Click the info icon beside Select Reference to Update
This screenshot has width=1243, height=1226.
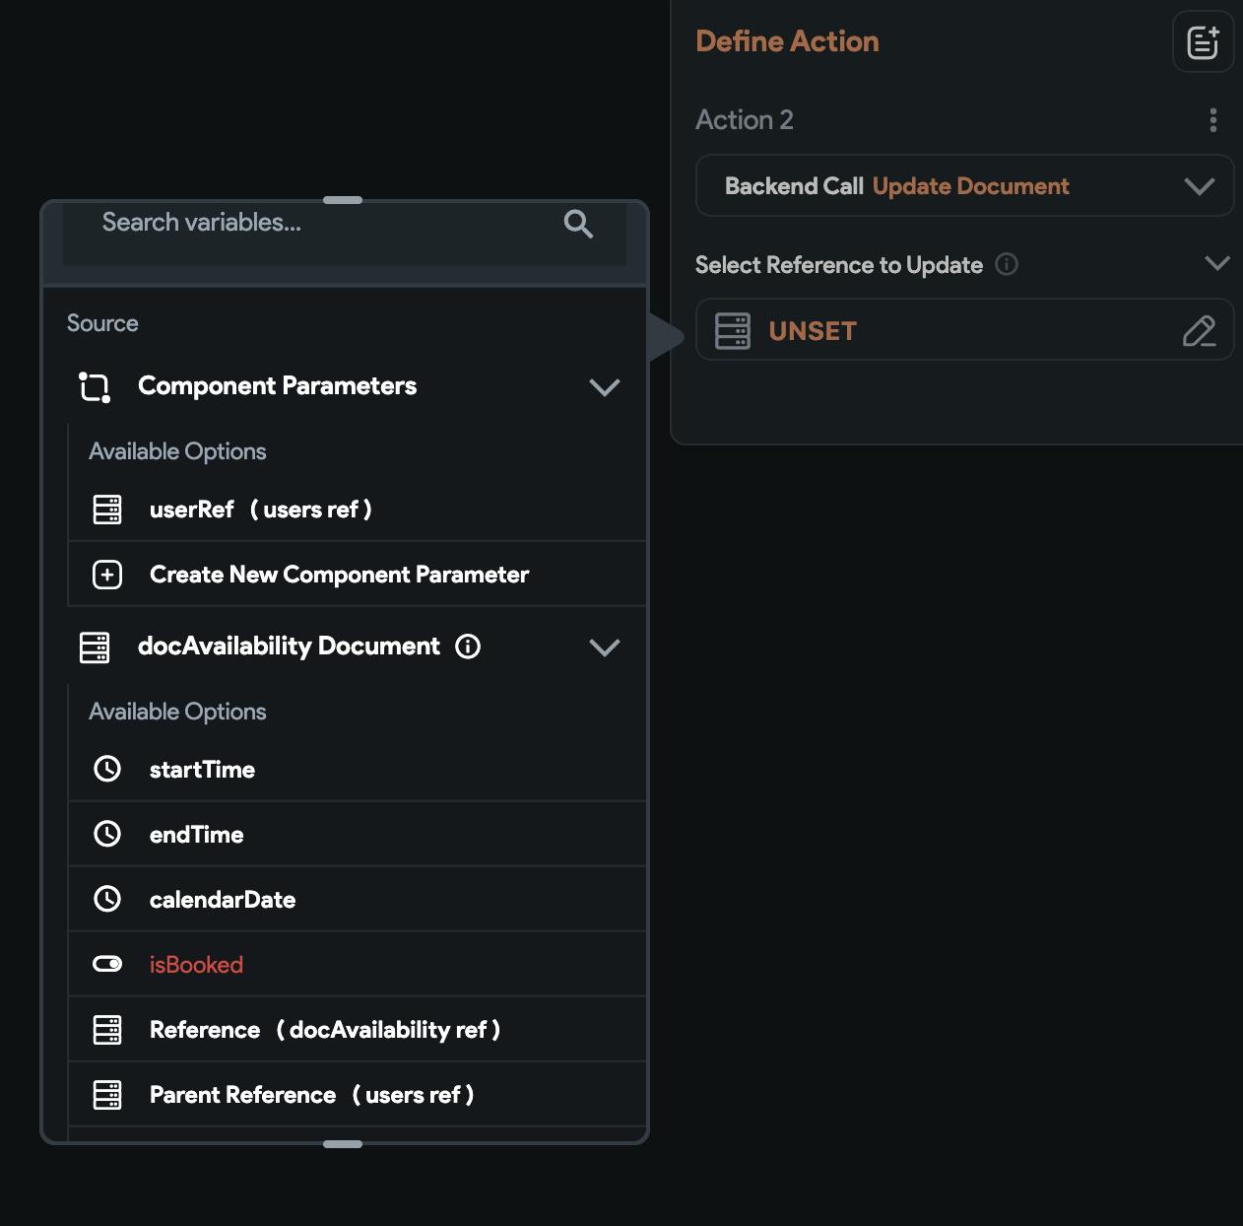coord(1007,264)
